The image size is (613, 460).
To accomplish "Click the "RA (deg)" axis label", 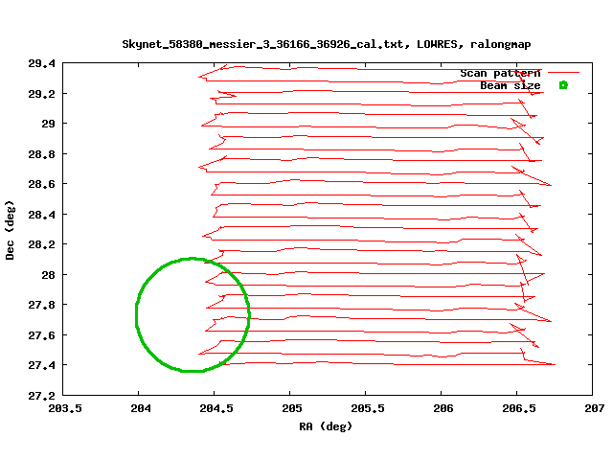I will click(x=326, y=425).
